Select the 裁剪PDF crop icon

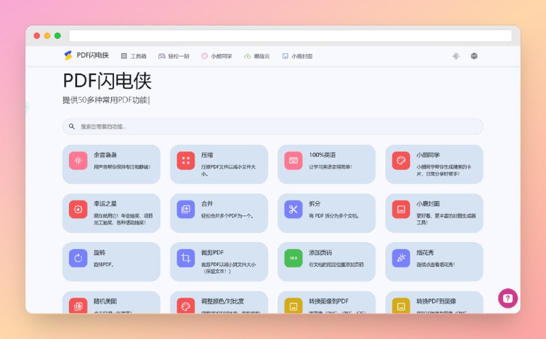click(x=186, y=259)
